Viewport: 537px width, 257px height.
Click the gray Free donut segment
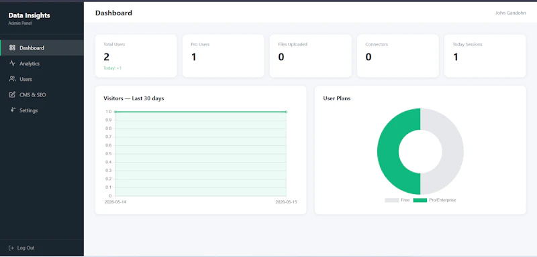452,151
